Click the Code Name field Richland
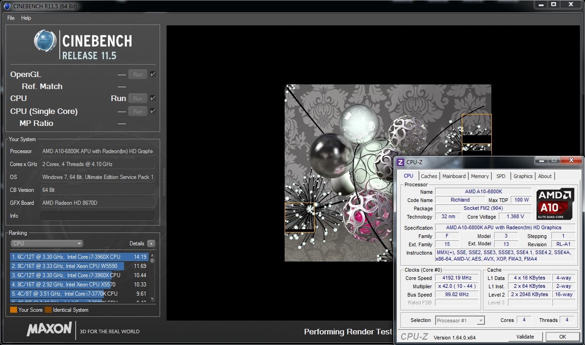This screenshot has width=585, height=345. pyautogui.click(x=460, y=200)
